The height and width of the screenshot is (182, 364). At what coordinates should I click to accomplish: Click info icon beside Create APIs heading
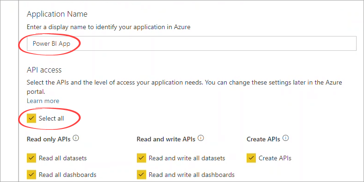click(286, 138)
